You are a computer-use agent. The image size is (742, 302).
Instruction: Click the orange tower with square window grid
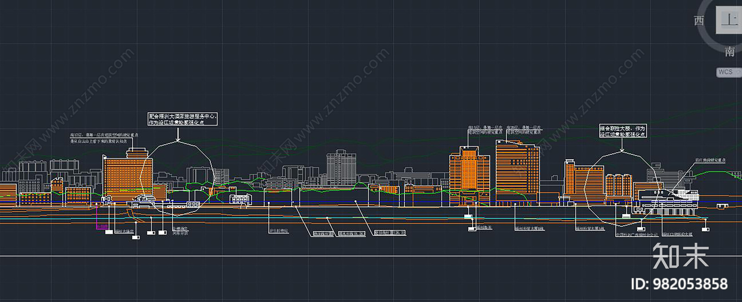(x=518, y=173)
